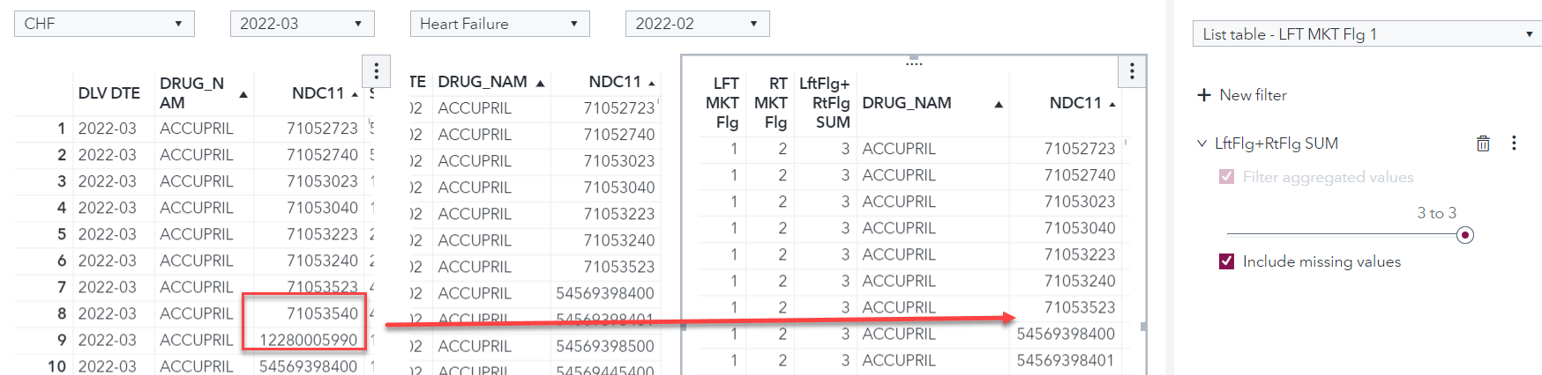This screenshot has width=1542, height=375.
Task: Click the 3 to 3 range slider handle
Action: point(1465,235)
